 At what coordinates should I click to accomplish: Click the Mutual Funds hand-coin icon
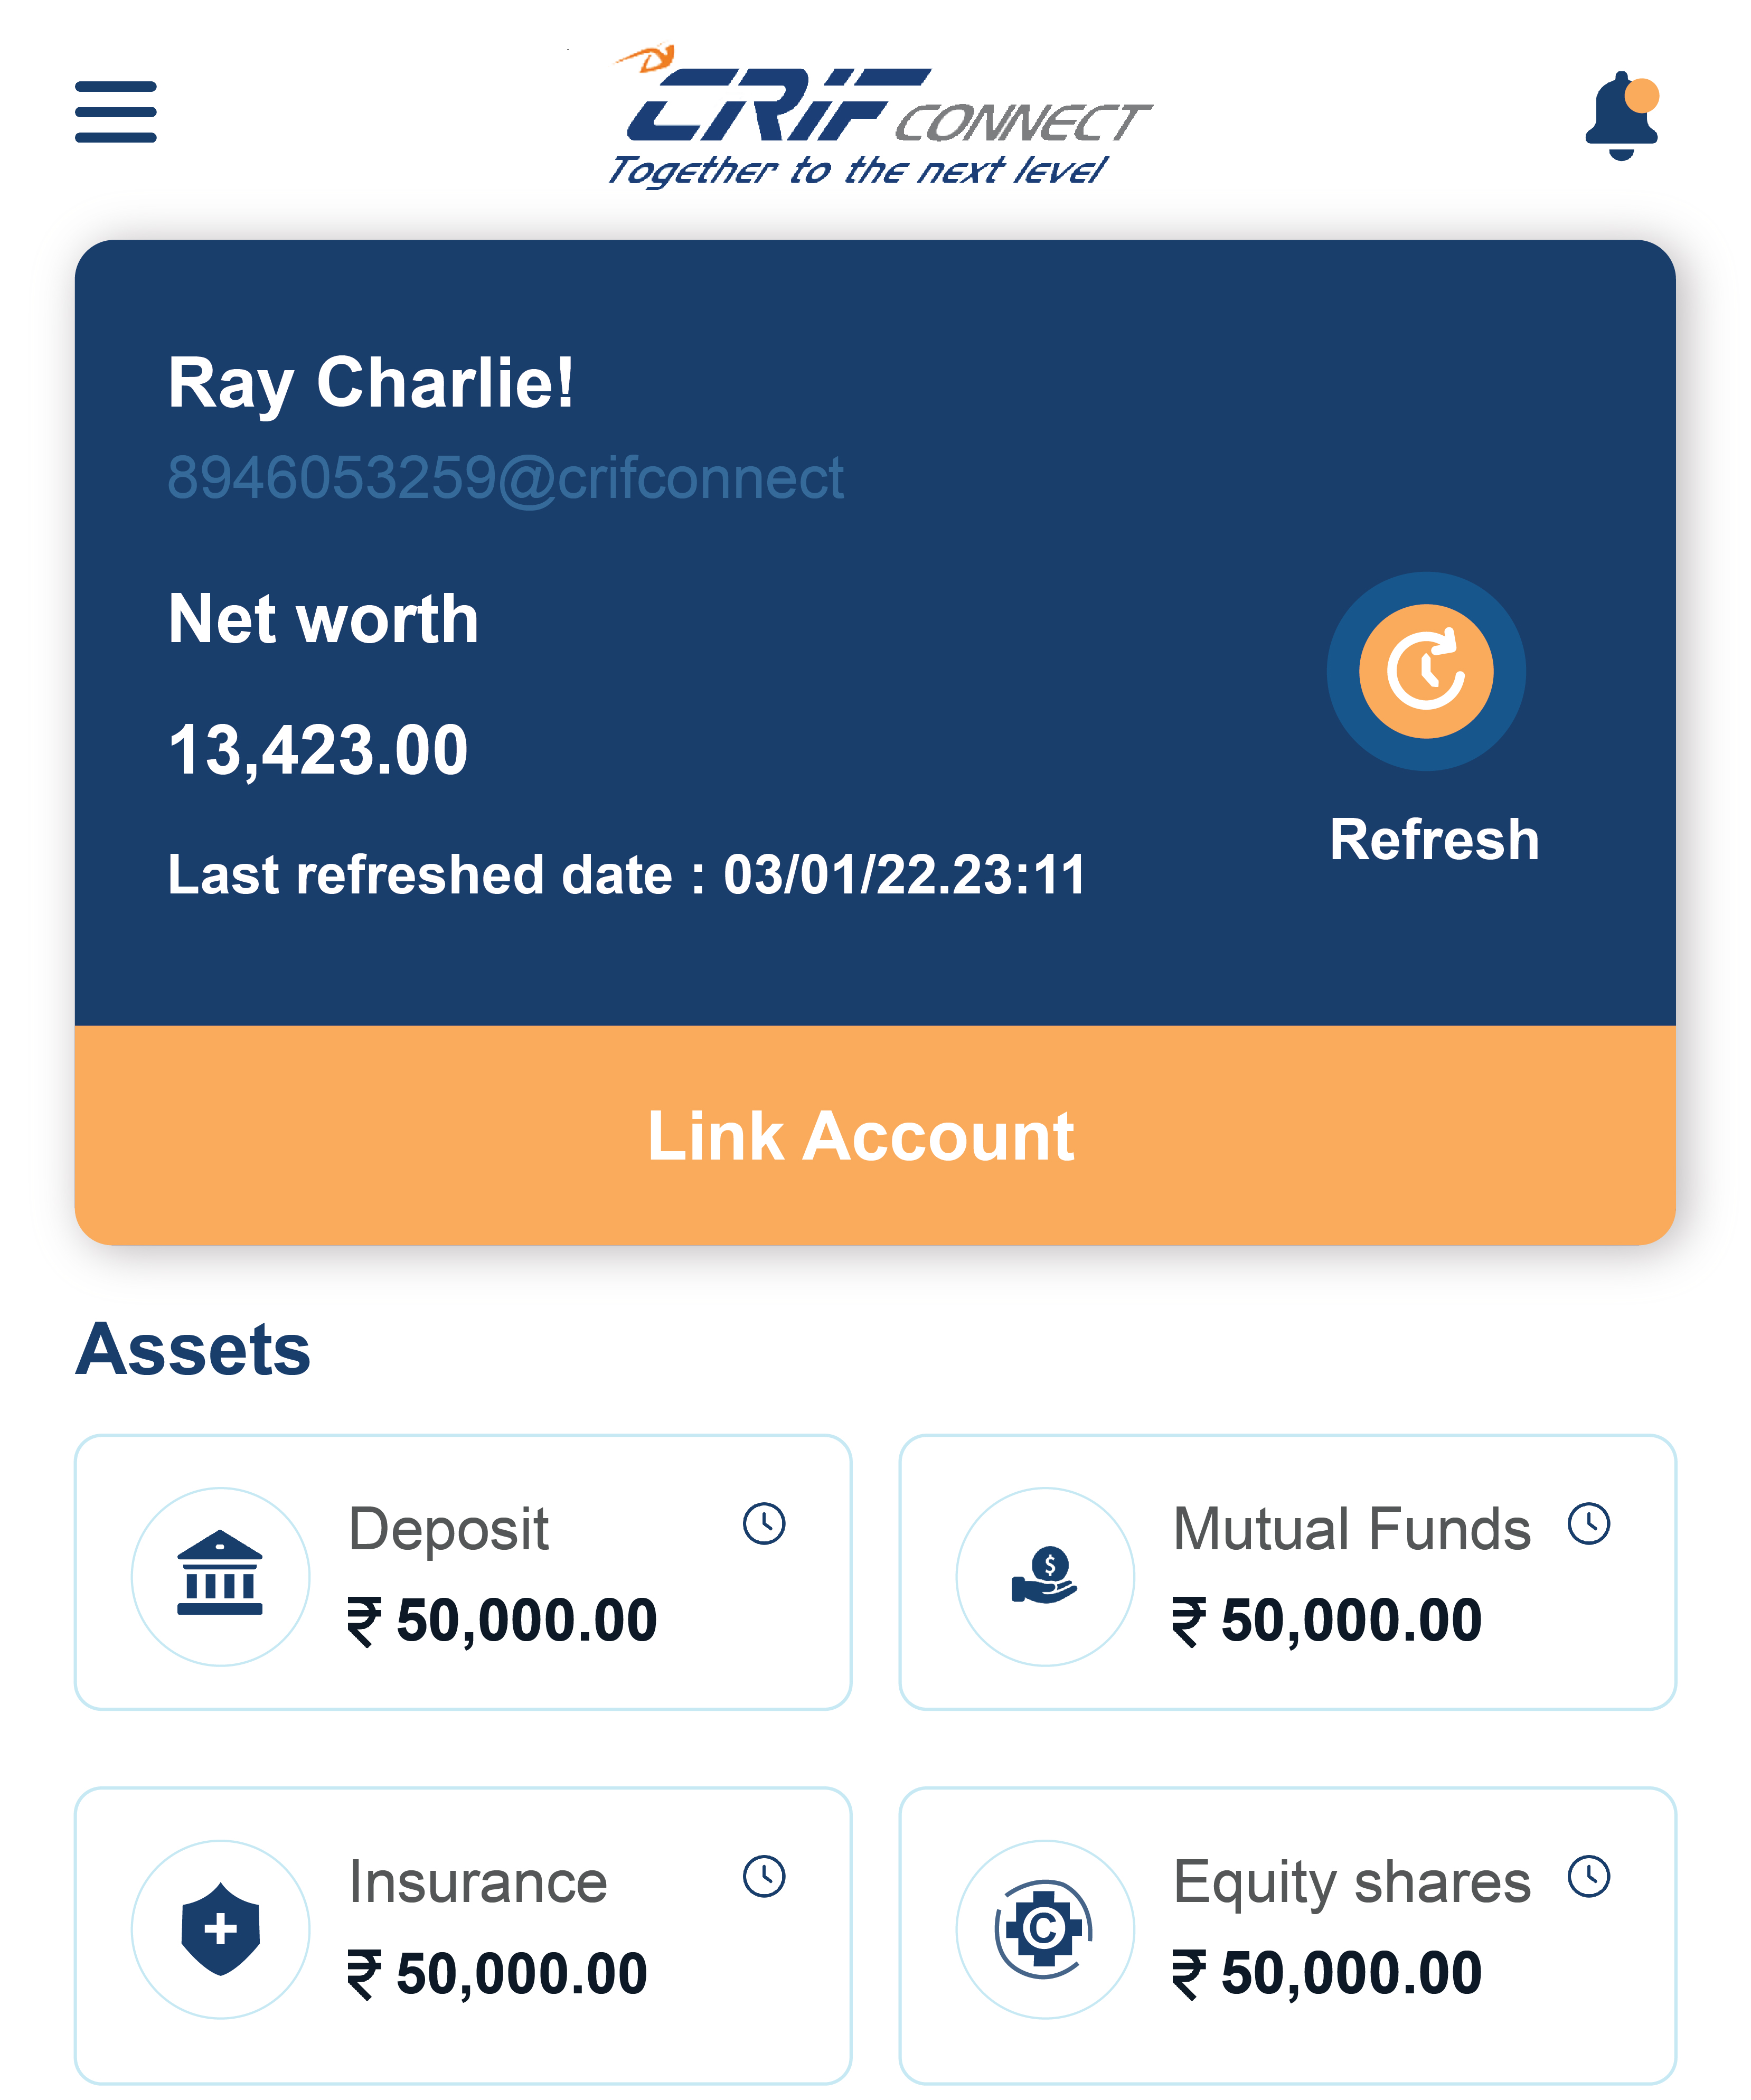click(1044, 1575)
